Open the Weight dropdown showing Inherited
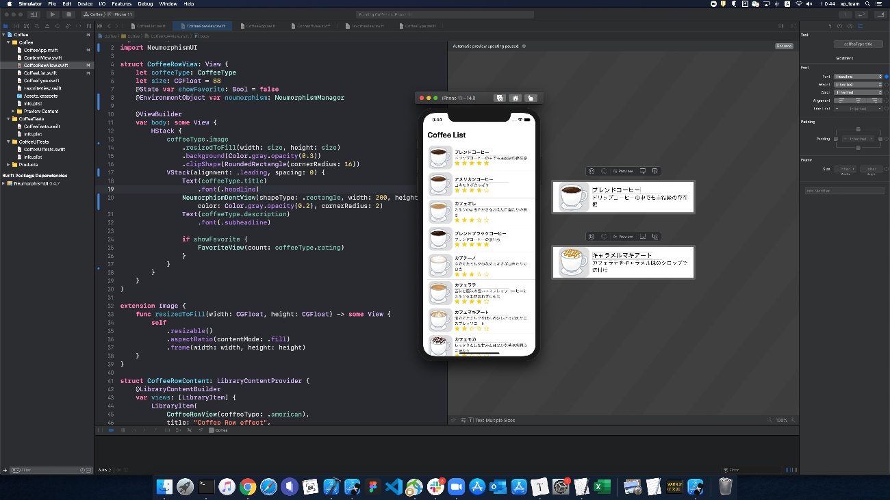Screen dimensions: 890x500 (858, 85)
